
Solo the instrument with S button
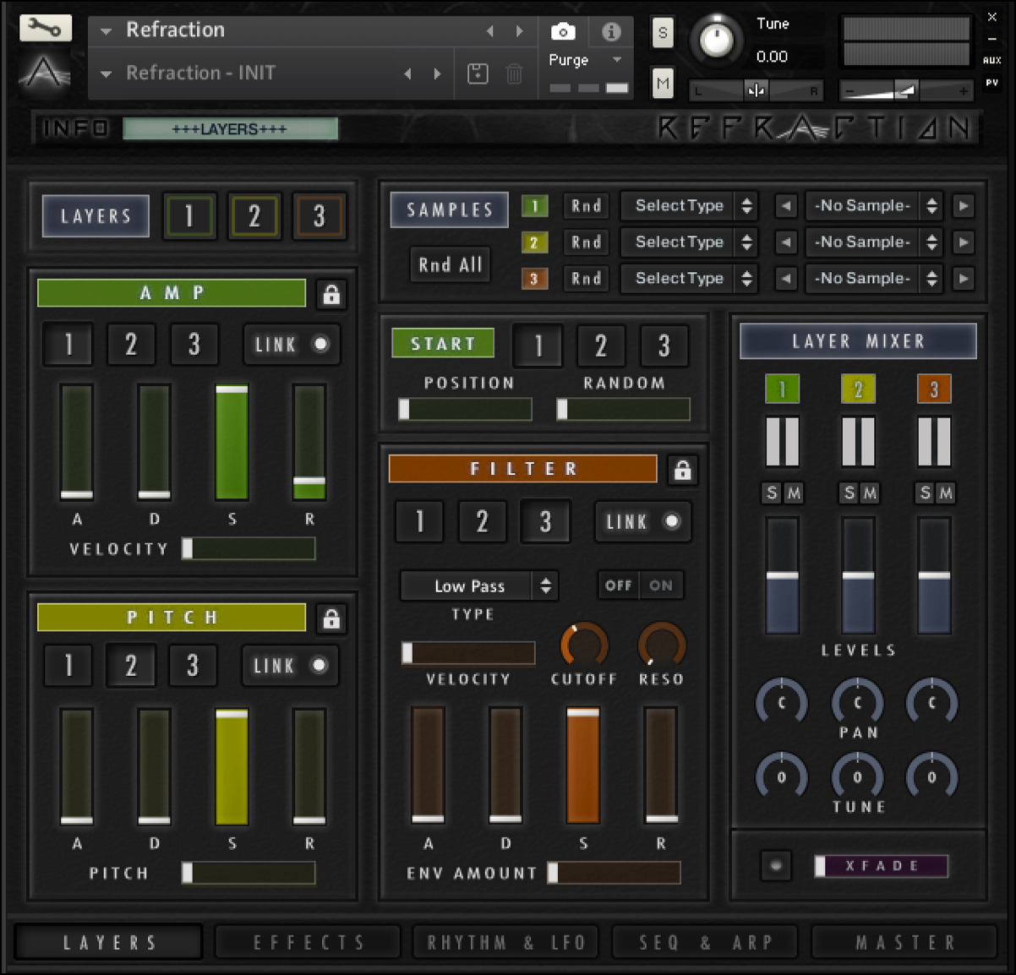(x=663, y=34)
